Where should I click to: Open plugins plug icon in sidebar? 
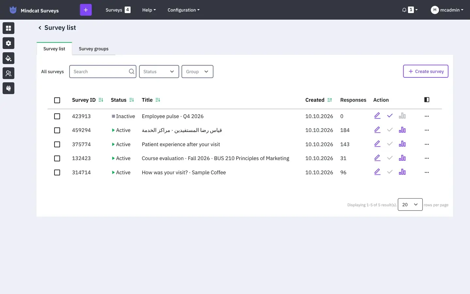tap(8, 88)
